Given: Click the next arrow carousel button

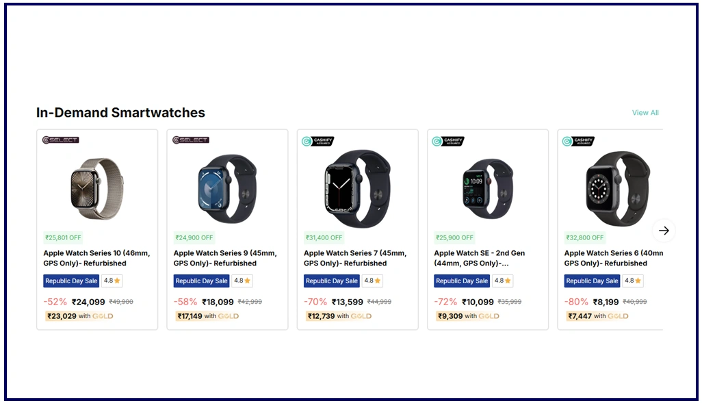Looking at the screenshot, I should pos(663,231).
